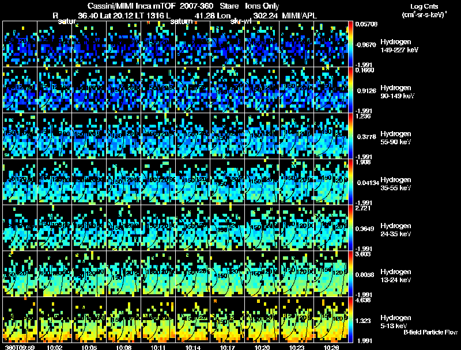
Task: Open the Hydrogen 149-227 keV panel at 10:26
Action: coord(331,44)
